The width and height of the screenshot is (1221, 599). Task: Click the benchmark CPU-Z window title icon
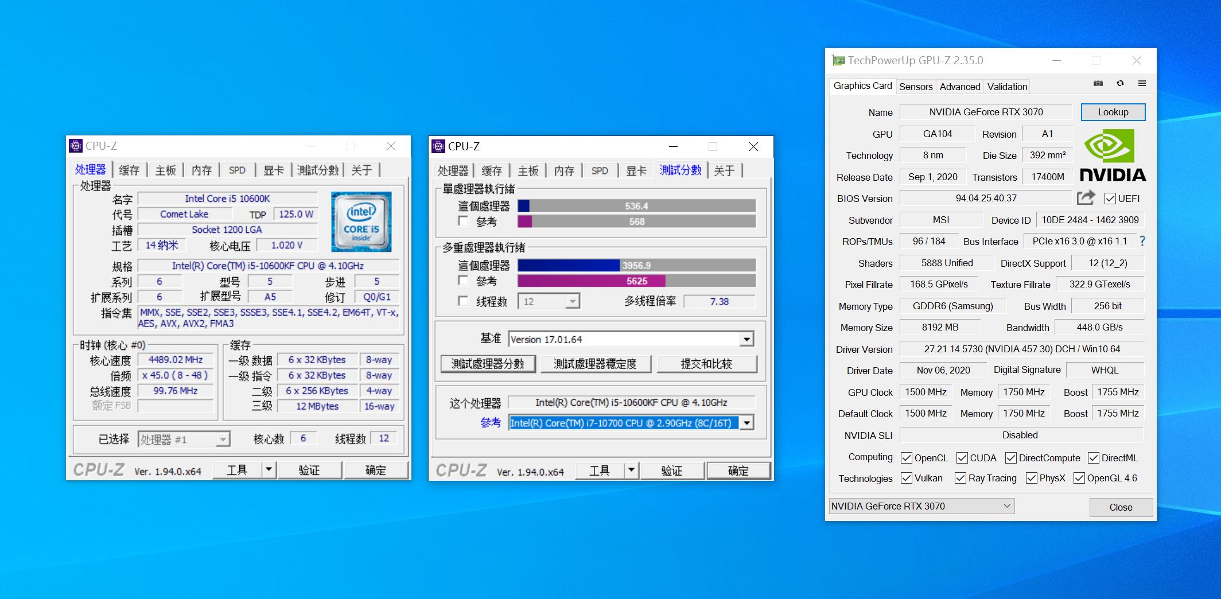pyautogui.click(x=438, y=146)
